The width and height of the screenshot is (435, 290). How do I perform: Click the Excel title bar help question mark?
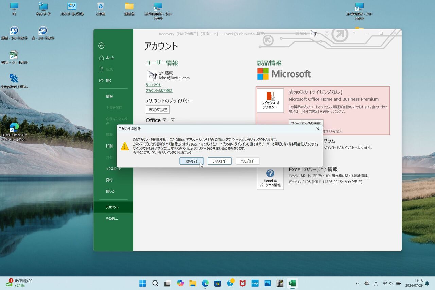pos(354,33)
